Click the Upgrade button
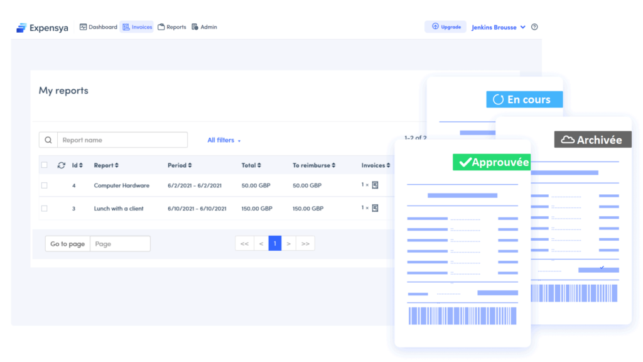This screenshot has width=643, height=362. coord(445,26)
